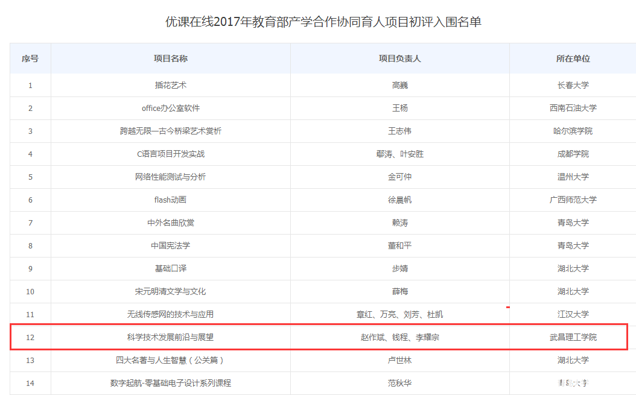
Task: Click the 项目负责人 column header
Action: coord(399,58)
